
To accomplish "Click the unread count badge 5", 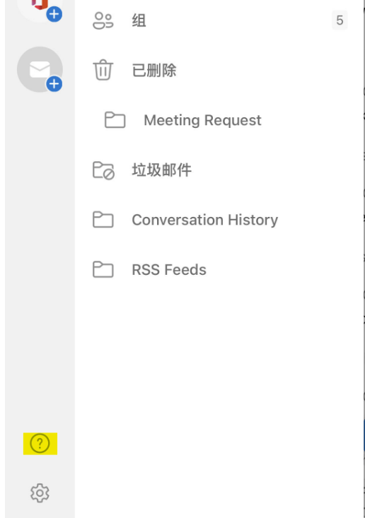I will coord(340,20).
